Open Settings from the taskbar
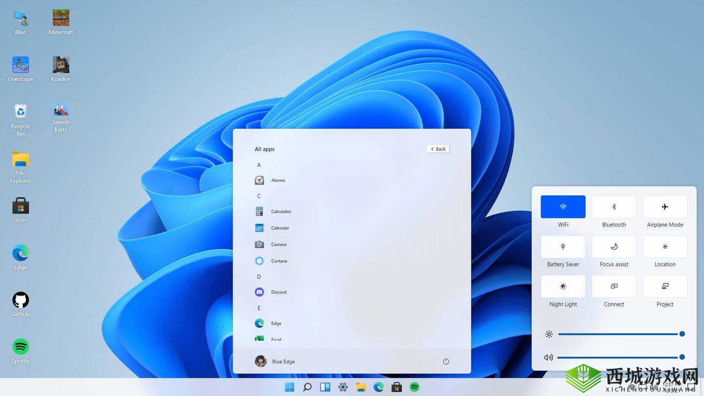Viewport: 704px width, 396px height. click(343, 387)
